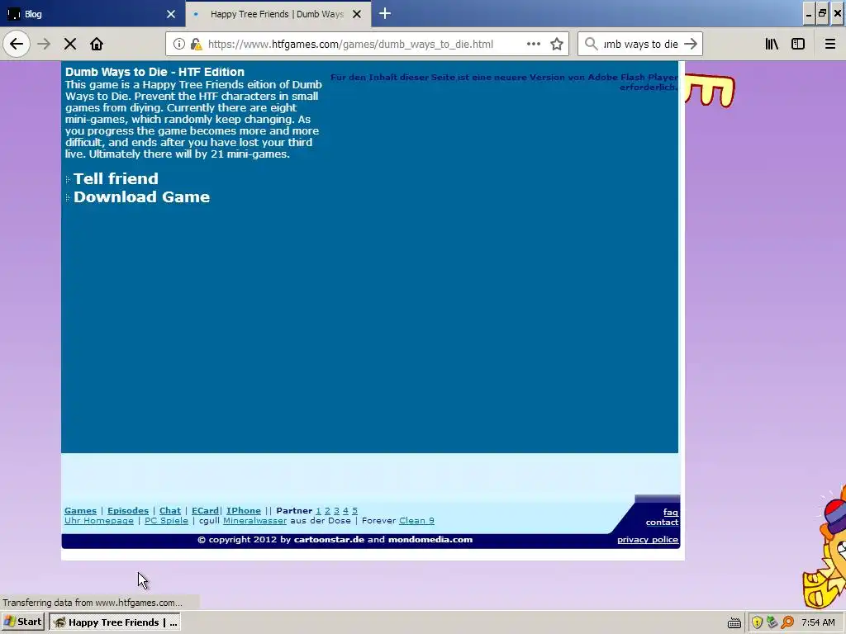Select the Happy Tree Friends Dumb Ways tab

(x=278, y=13)
